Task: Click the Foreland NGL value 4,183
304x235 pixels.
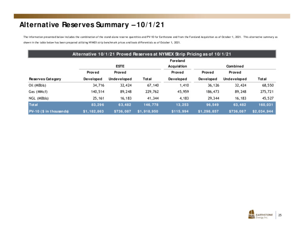Action: 184,98
